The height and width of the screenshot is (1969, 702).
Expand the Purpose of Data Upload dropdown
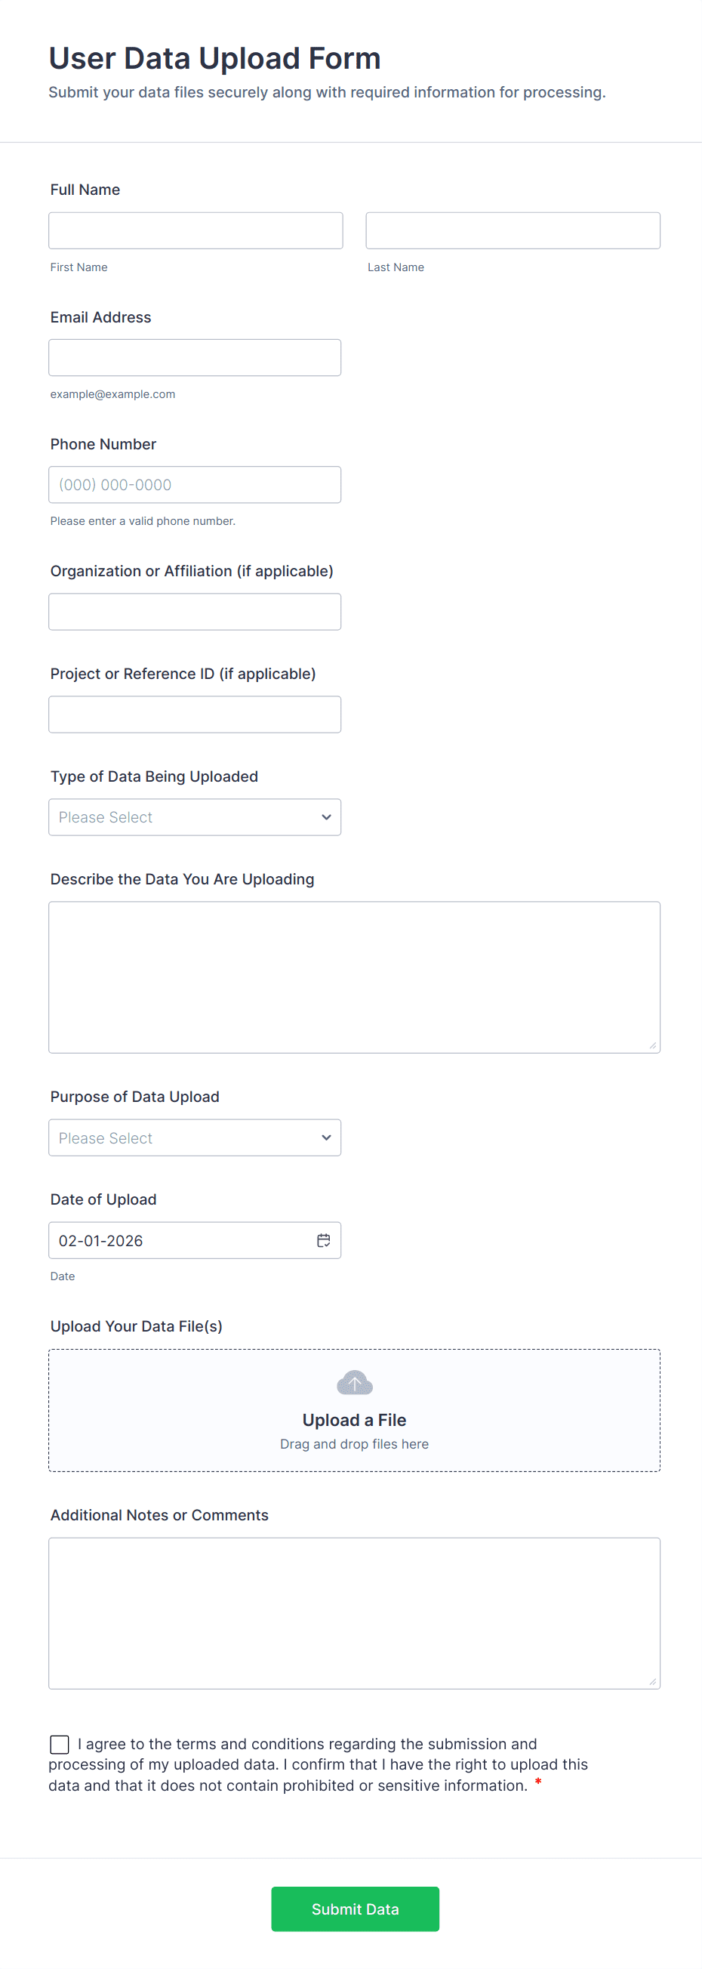click(x=195, y=1137)
